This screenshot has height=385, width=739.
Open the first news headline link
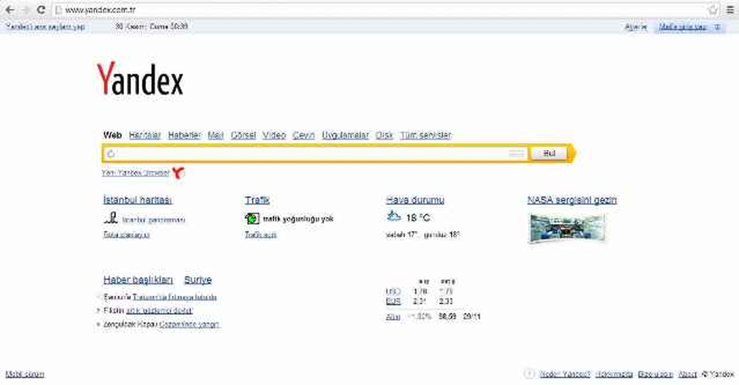pyautogui.click(x=174, y=297)
